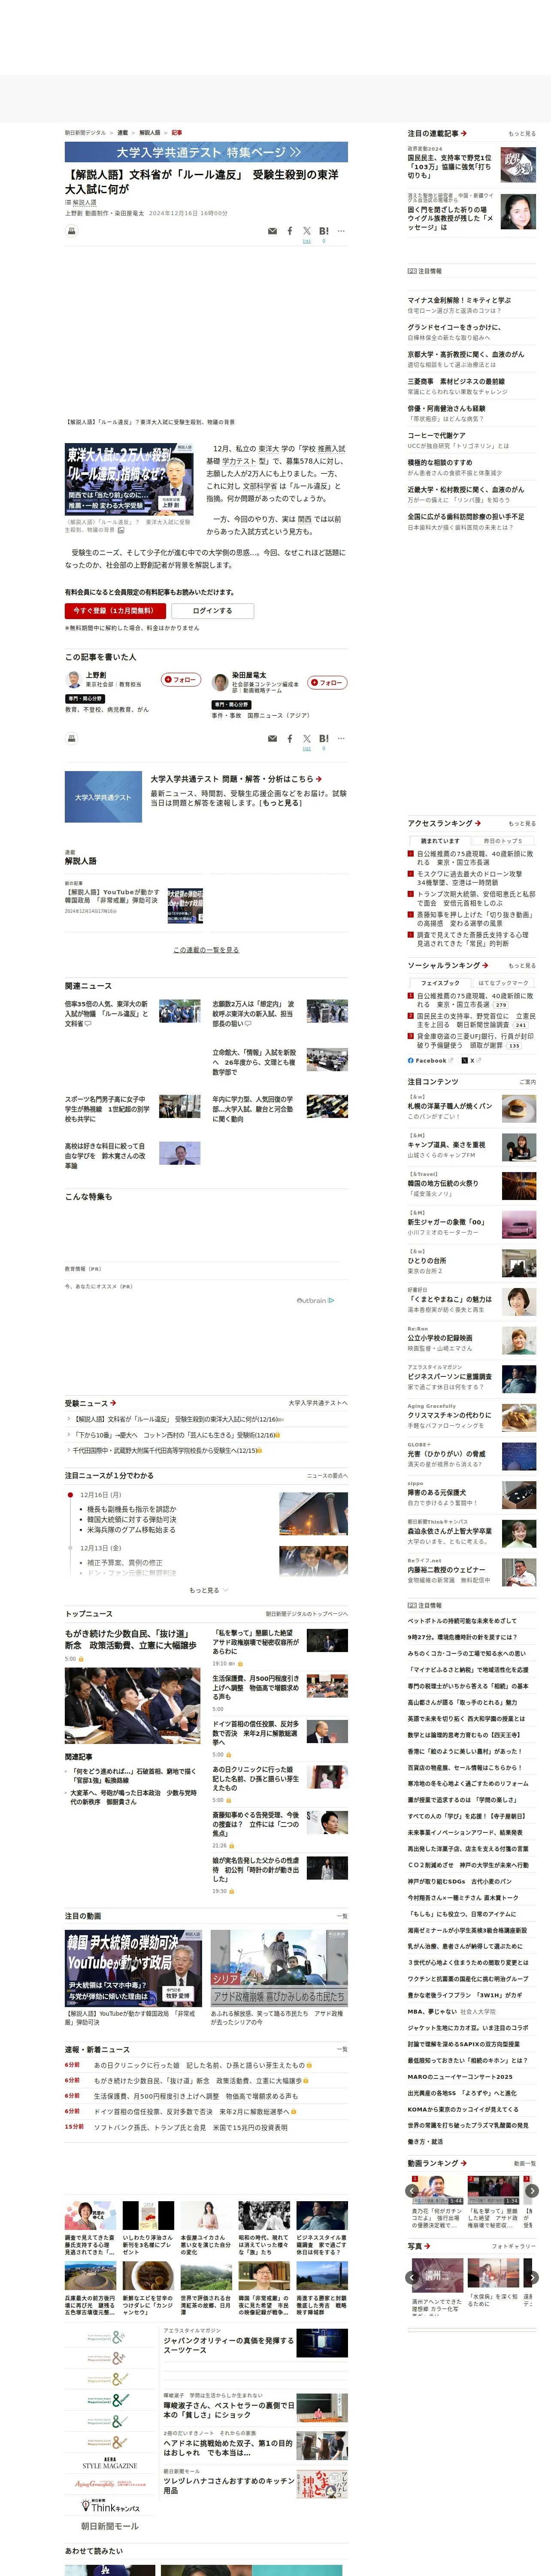The height and width of the screenshot is (2576, 551).
Task: Open the ニュースの要点へ link
Action: (327, 1476)
